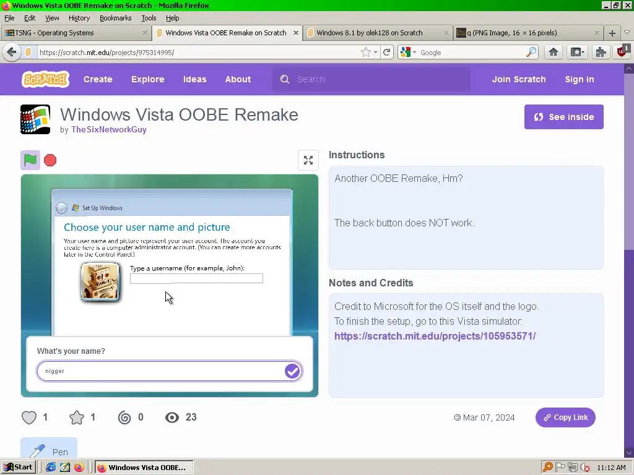Open the Ideas page

click(x=194, y=79)
